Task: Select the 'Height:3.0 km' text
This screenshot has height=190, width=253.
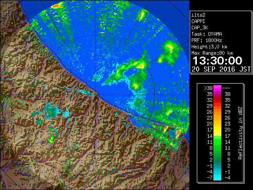Action: coord(209,47)
